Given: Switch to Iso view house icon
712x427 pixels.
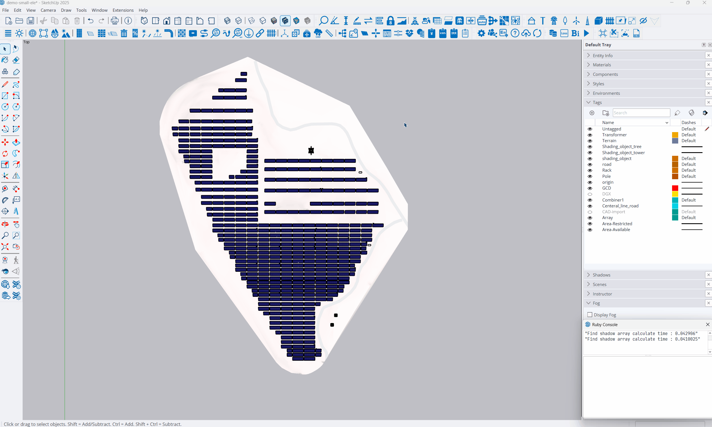Looking at the screenshot, I should [x=144, y=21].
